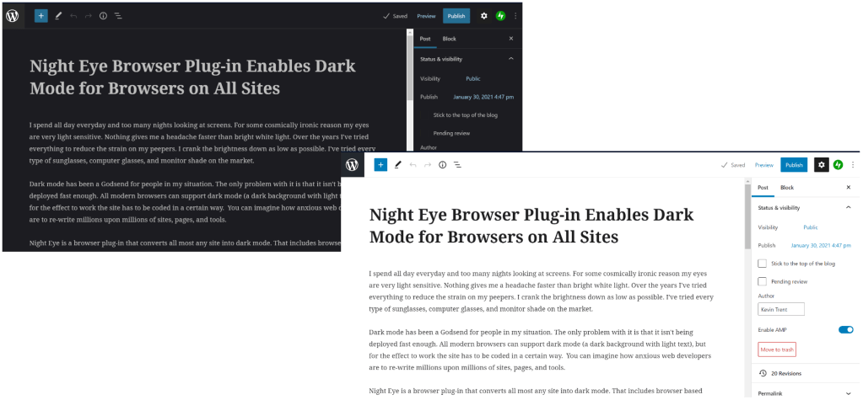Open the three-dot options menu in light editor
The height and width of the screenshot is (400, 863).
pos(853,165)
